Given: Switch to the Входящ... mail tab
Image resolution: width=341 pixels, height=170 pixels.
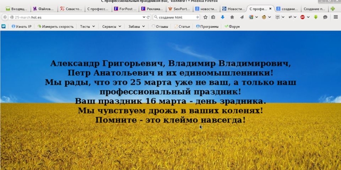Looking at the screenshot, I should 16,9.
